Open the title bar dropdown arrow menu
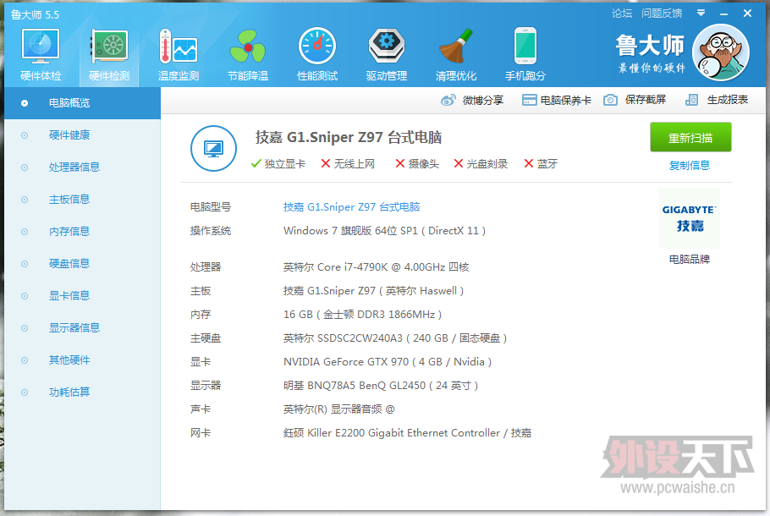 click(701, 14)
